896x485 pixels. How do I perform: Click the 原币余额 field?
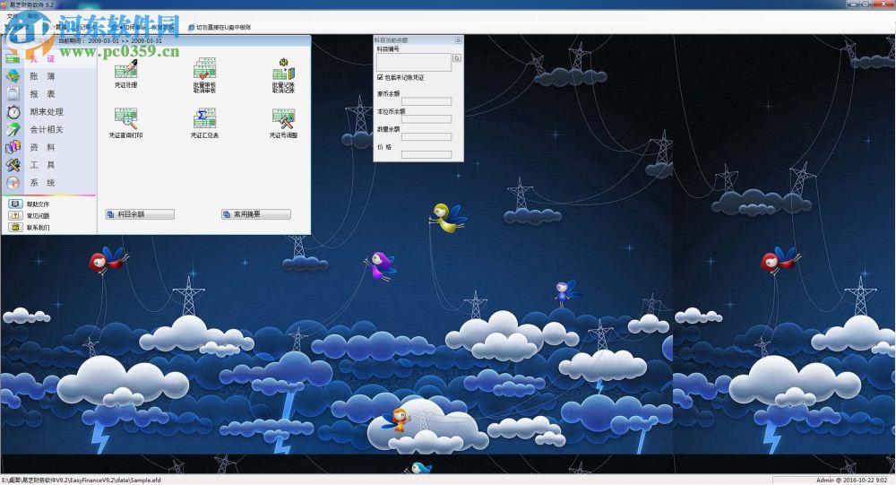click(x=426, y=102)
